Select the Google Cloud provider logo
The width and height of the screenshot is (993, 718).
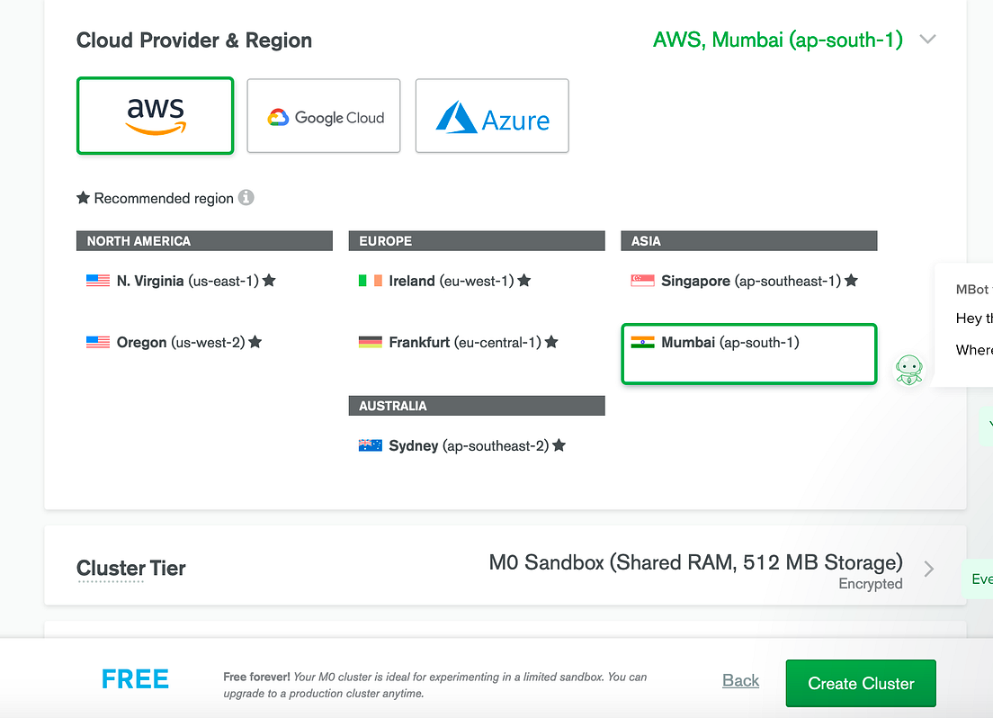click(x=323, y=115)
